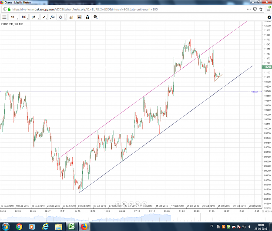272x231 pixels.
Task: Click the speaker volume tray icon
Action: point(249,227)
